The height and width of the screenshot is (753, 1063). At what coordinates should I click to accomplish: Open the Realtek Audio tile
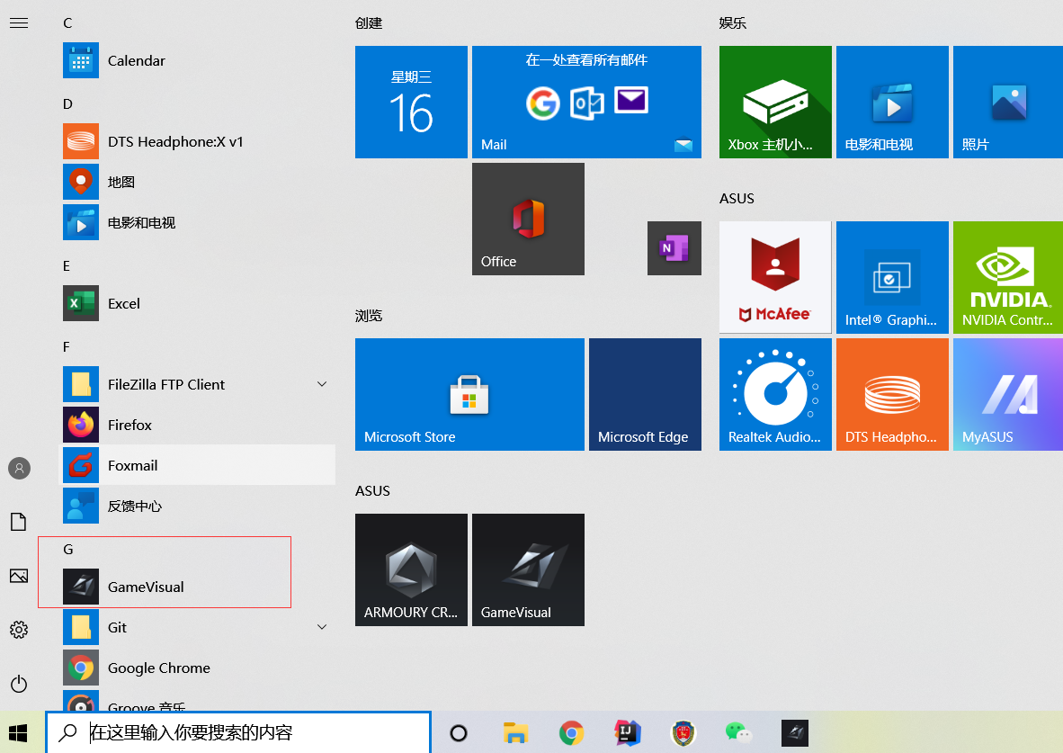click(775, 394)
